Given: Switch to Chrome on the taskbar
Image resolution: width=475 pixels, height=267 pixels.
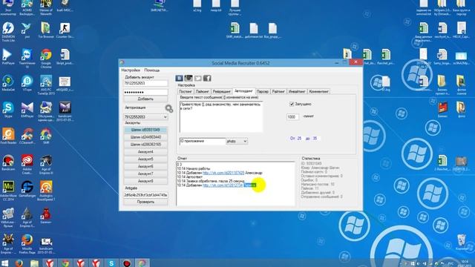Looking at the screenshot, I should click(65, 263).
